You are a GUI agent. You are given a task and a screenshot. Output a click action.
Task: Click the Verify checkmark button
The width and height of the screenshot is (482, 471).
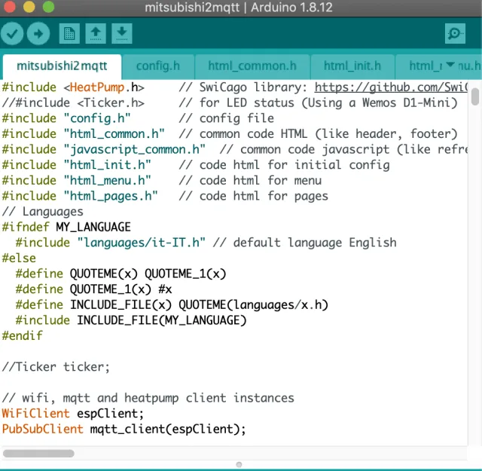click(13, 33)
